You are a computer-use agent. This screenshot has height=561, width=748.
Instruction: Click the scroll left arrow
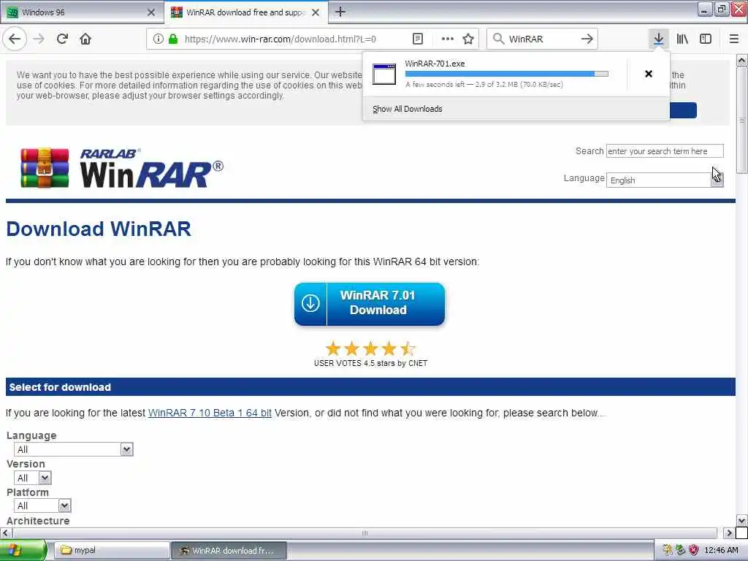5,533
